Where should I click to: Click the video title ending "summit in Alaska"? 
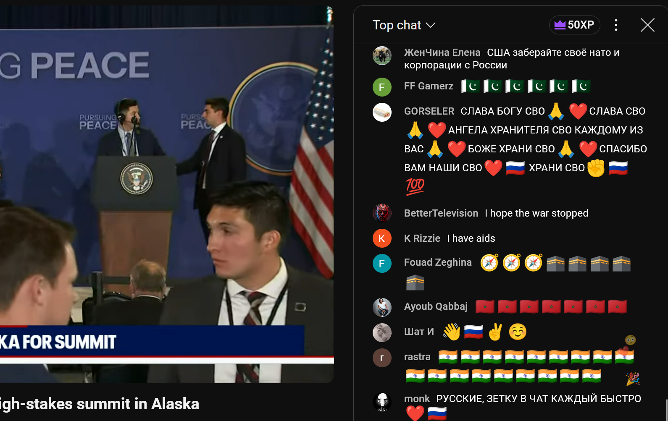tap(100, 404)
